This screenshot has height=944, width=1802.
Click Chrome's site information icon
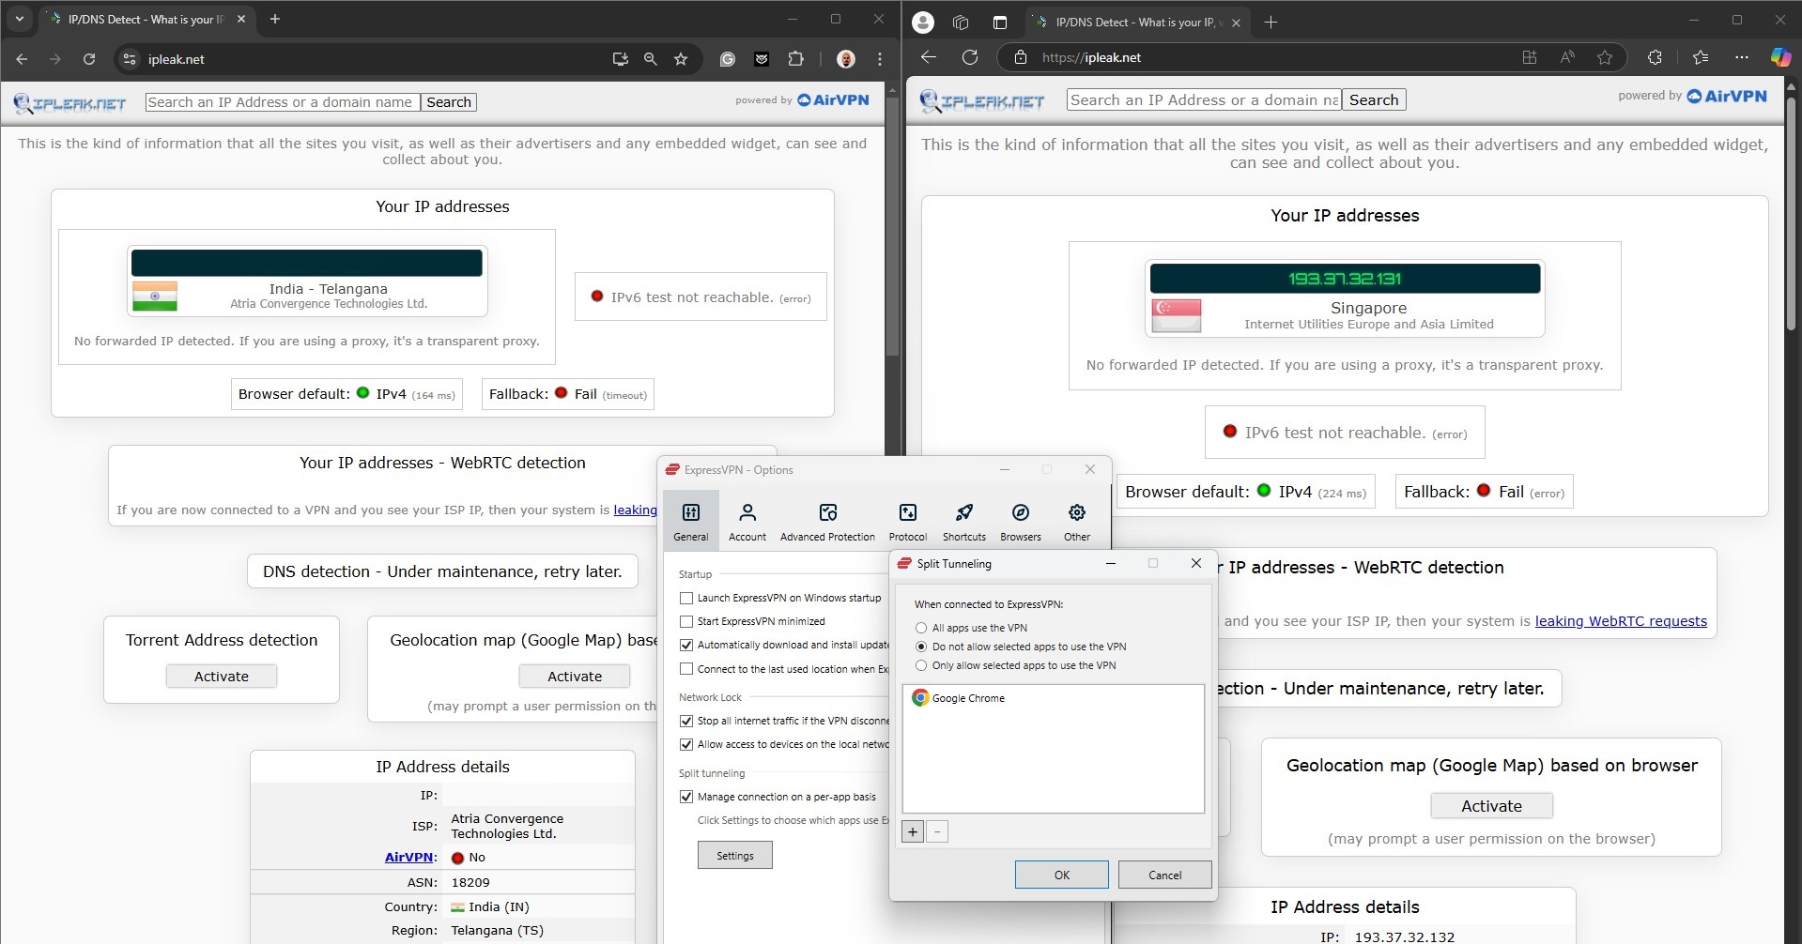click(130, 59)
